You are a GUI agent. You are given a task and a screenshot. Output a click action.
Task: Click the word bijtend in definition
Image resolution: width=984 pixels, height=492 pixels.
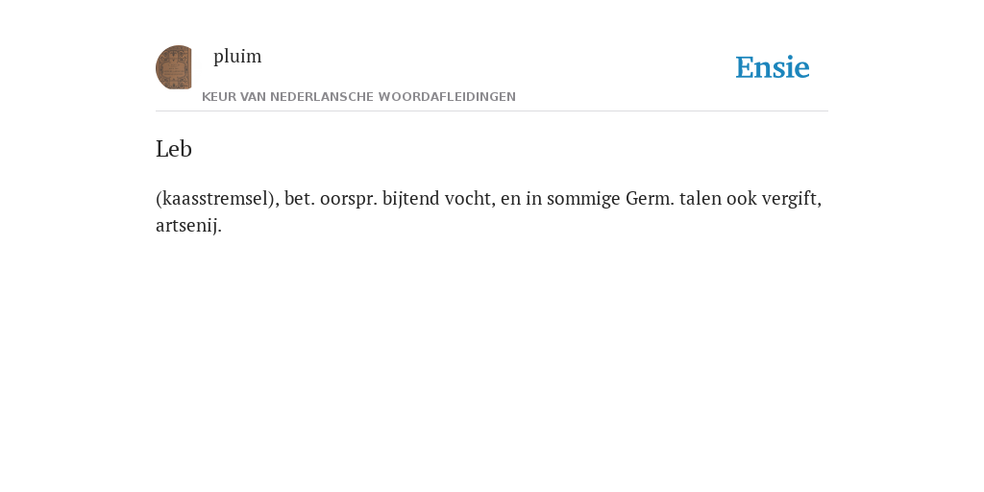pos(410,199)
